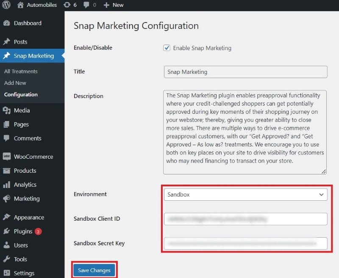Viewport: 339px width, 278px height.
Task: Click the Analytics bar chart icon
Action: pos(6,185)
